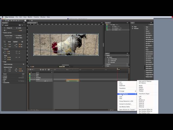This screenshot has height=130, width=173.
Task: Open the Library panel options menu icon
Action: tap(127, 53)
